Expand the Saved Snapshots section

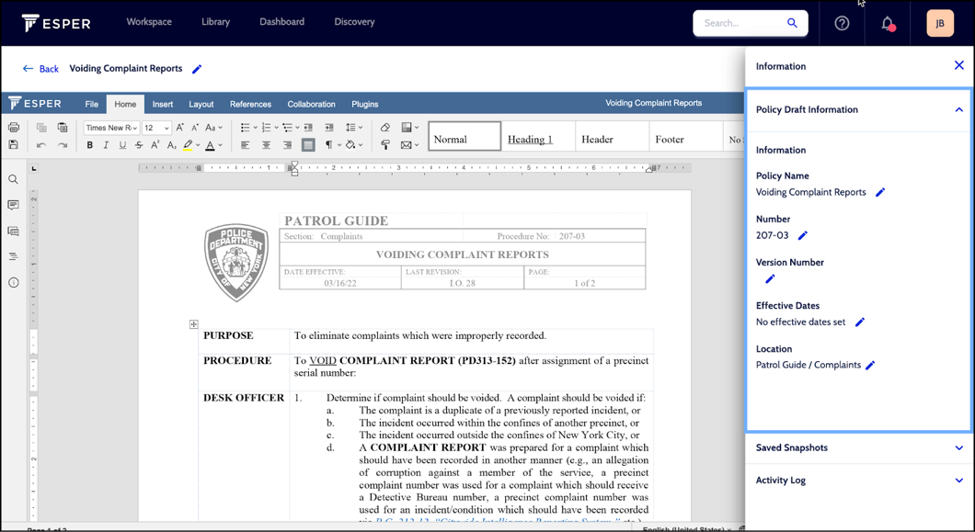(x=958, y=448)
